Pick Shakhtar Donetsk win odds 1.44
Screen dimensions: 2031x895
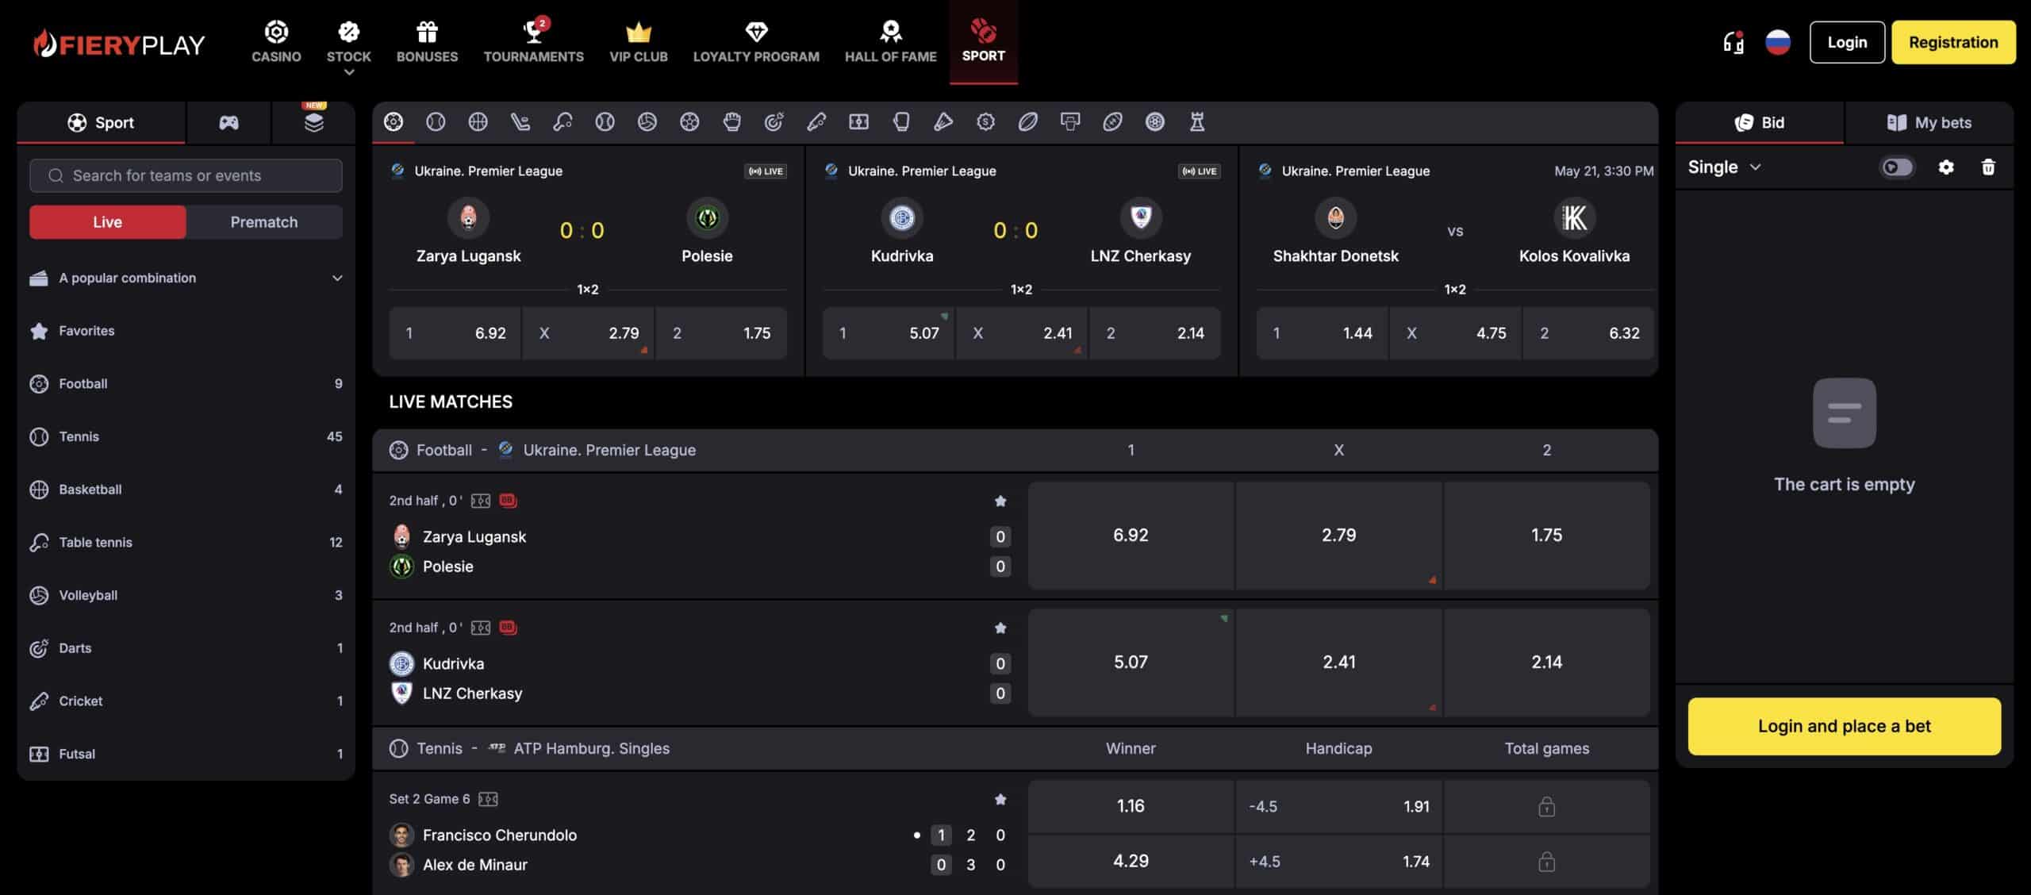click(1323, 333)
